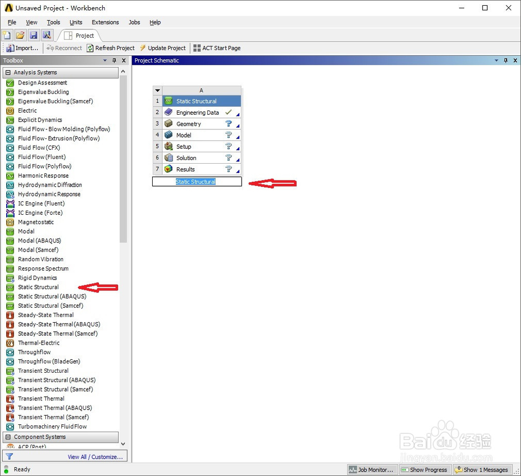The height and width of the screenshot is (476, 521).
Task: Select Design Assessment in toolbox
Action: coord(42,83)
